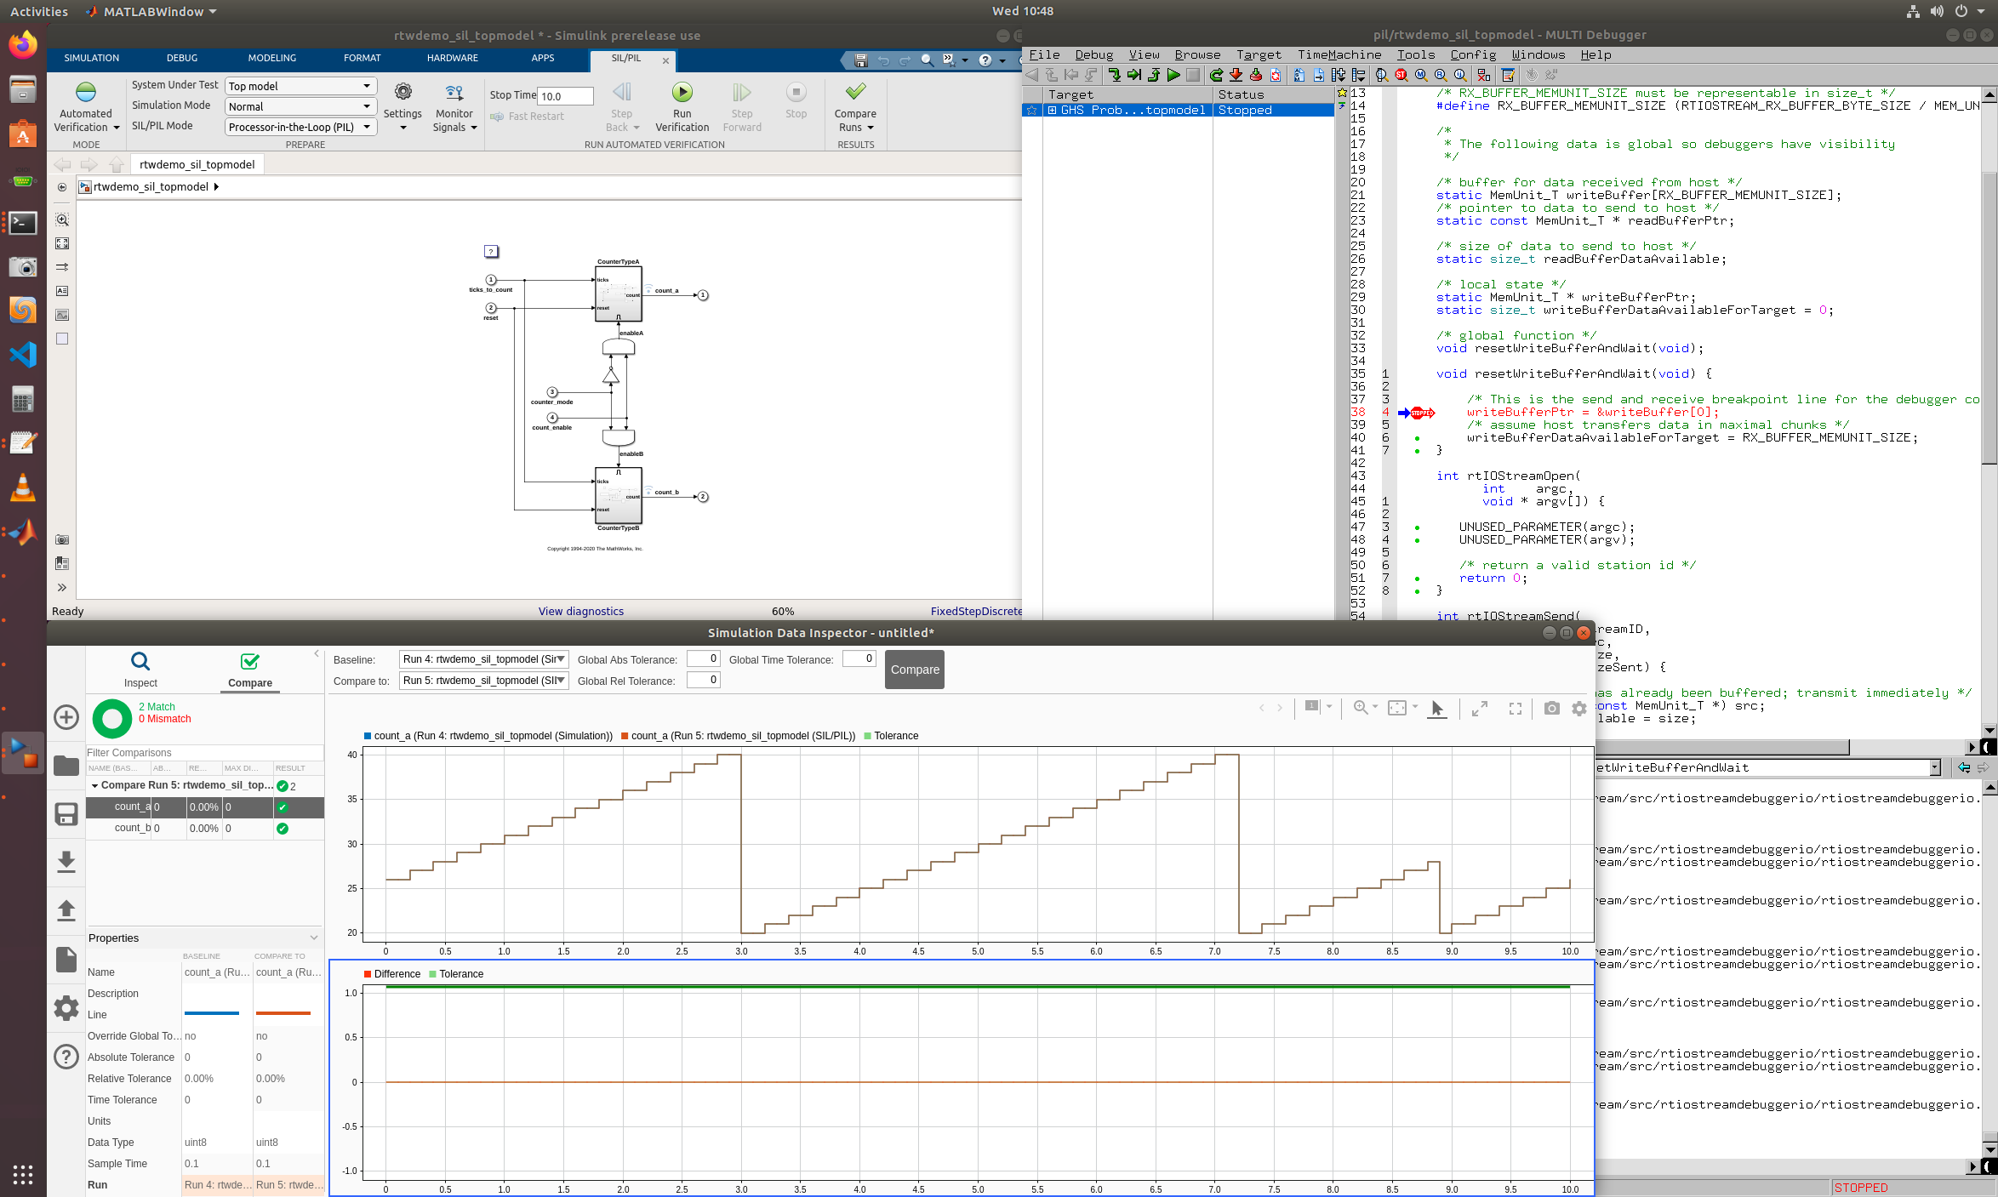
Task: Open the MODELING ribbon tab
Action: (x=272, y=58)
